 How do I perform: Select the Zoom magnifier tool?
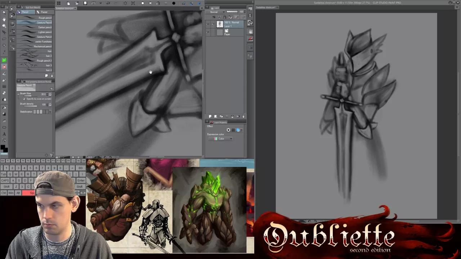click(x=4, y=13)
